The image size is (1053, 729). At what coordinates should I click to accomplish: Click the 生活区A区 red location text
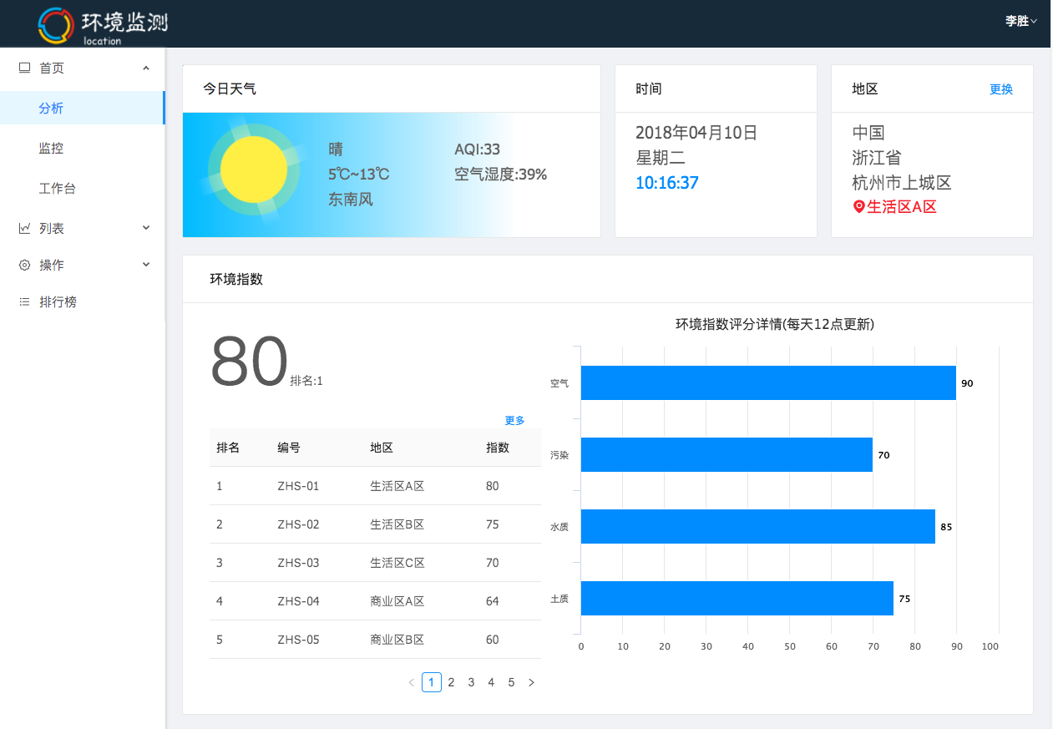(902, 206)
